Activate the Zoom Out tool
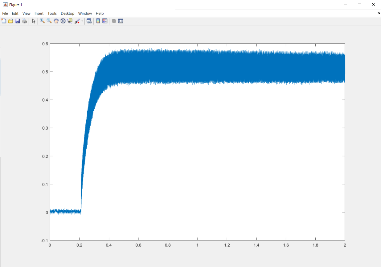This screenshot has width=381, height=267. tap(49, 21)
